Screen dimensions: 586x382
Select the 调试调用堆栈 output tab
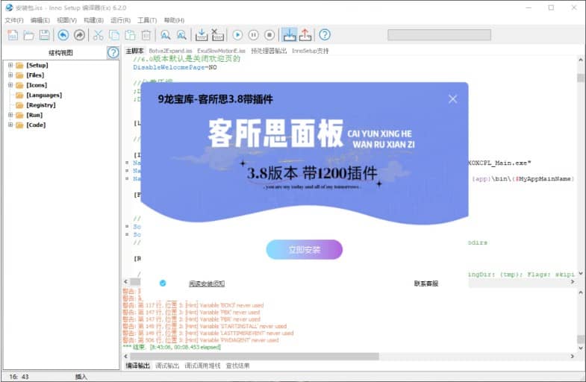(202, 366)
